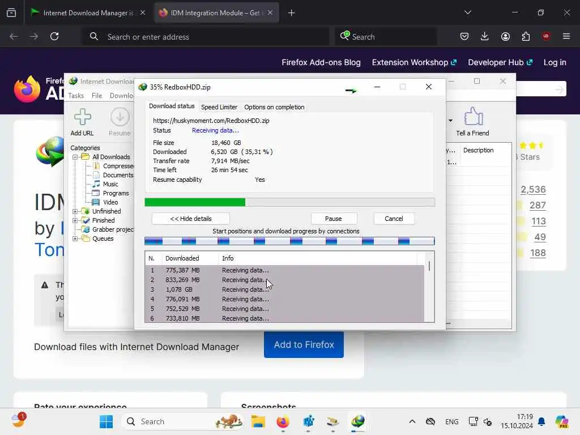Screen dimensions: 580x435
Task: Click the Resume toolbar icon in IDM
Action: click(x=120, y=117)
